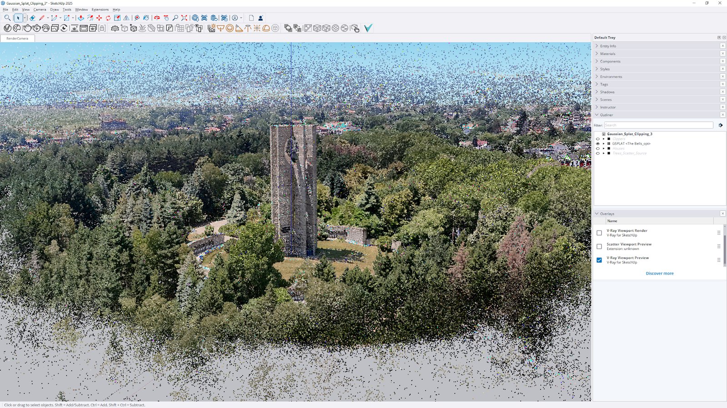This screenshot has height=408, width=727.
Task: Click the Zoom Extents tool
Action: point(184,18)
